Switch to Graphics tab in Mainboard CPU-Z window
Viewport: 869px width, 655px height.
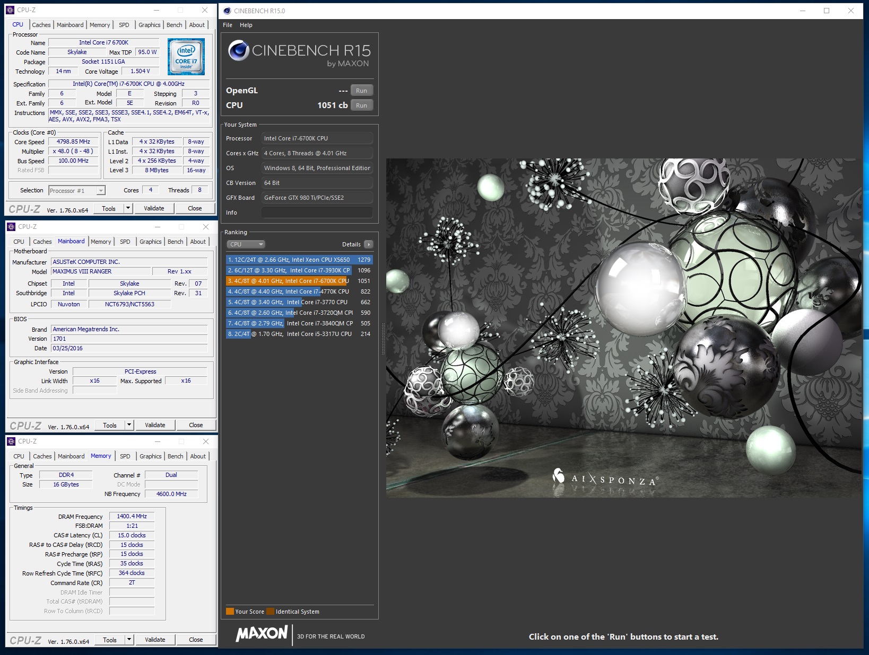[x=151, y=242]
